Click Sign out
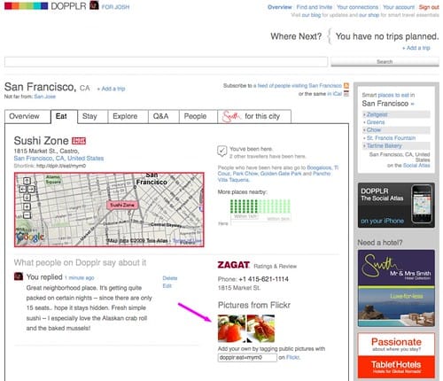The image size is (443, 381). [429, 7]
